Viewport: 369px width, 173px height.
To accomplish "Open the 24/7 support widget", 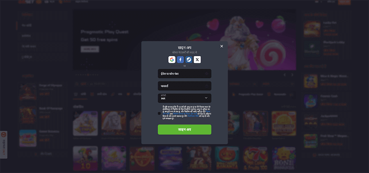I will tap(4, 145).
